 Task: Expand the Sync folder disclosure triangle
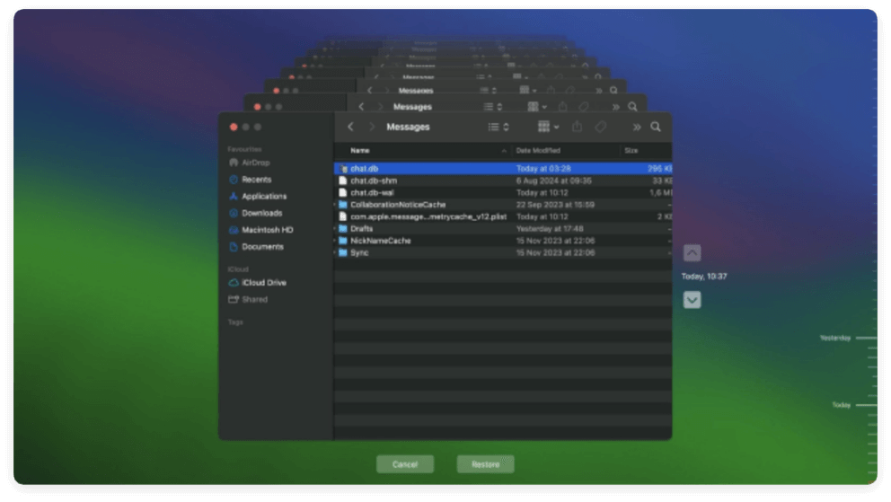tap(335, 252)
